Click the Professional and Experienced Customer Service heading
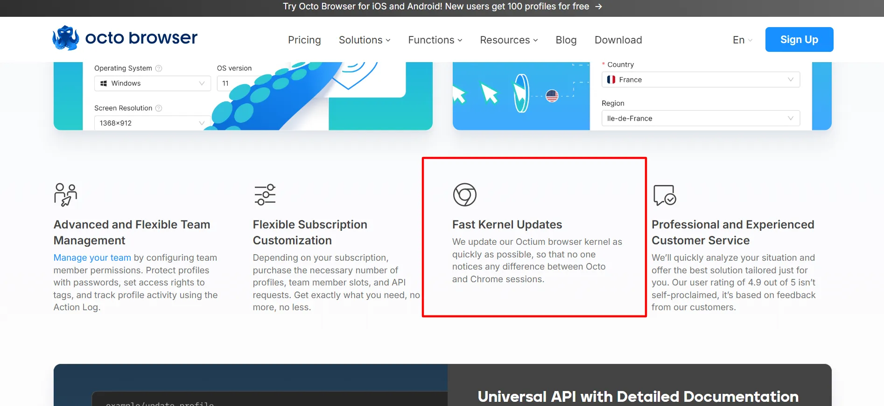The image size is (884, 406). click(x=733, y=233)
